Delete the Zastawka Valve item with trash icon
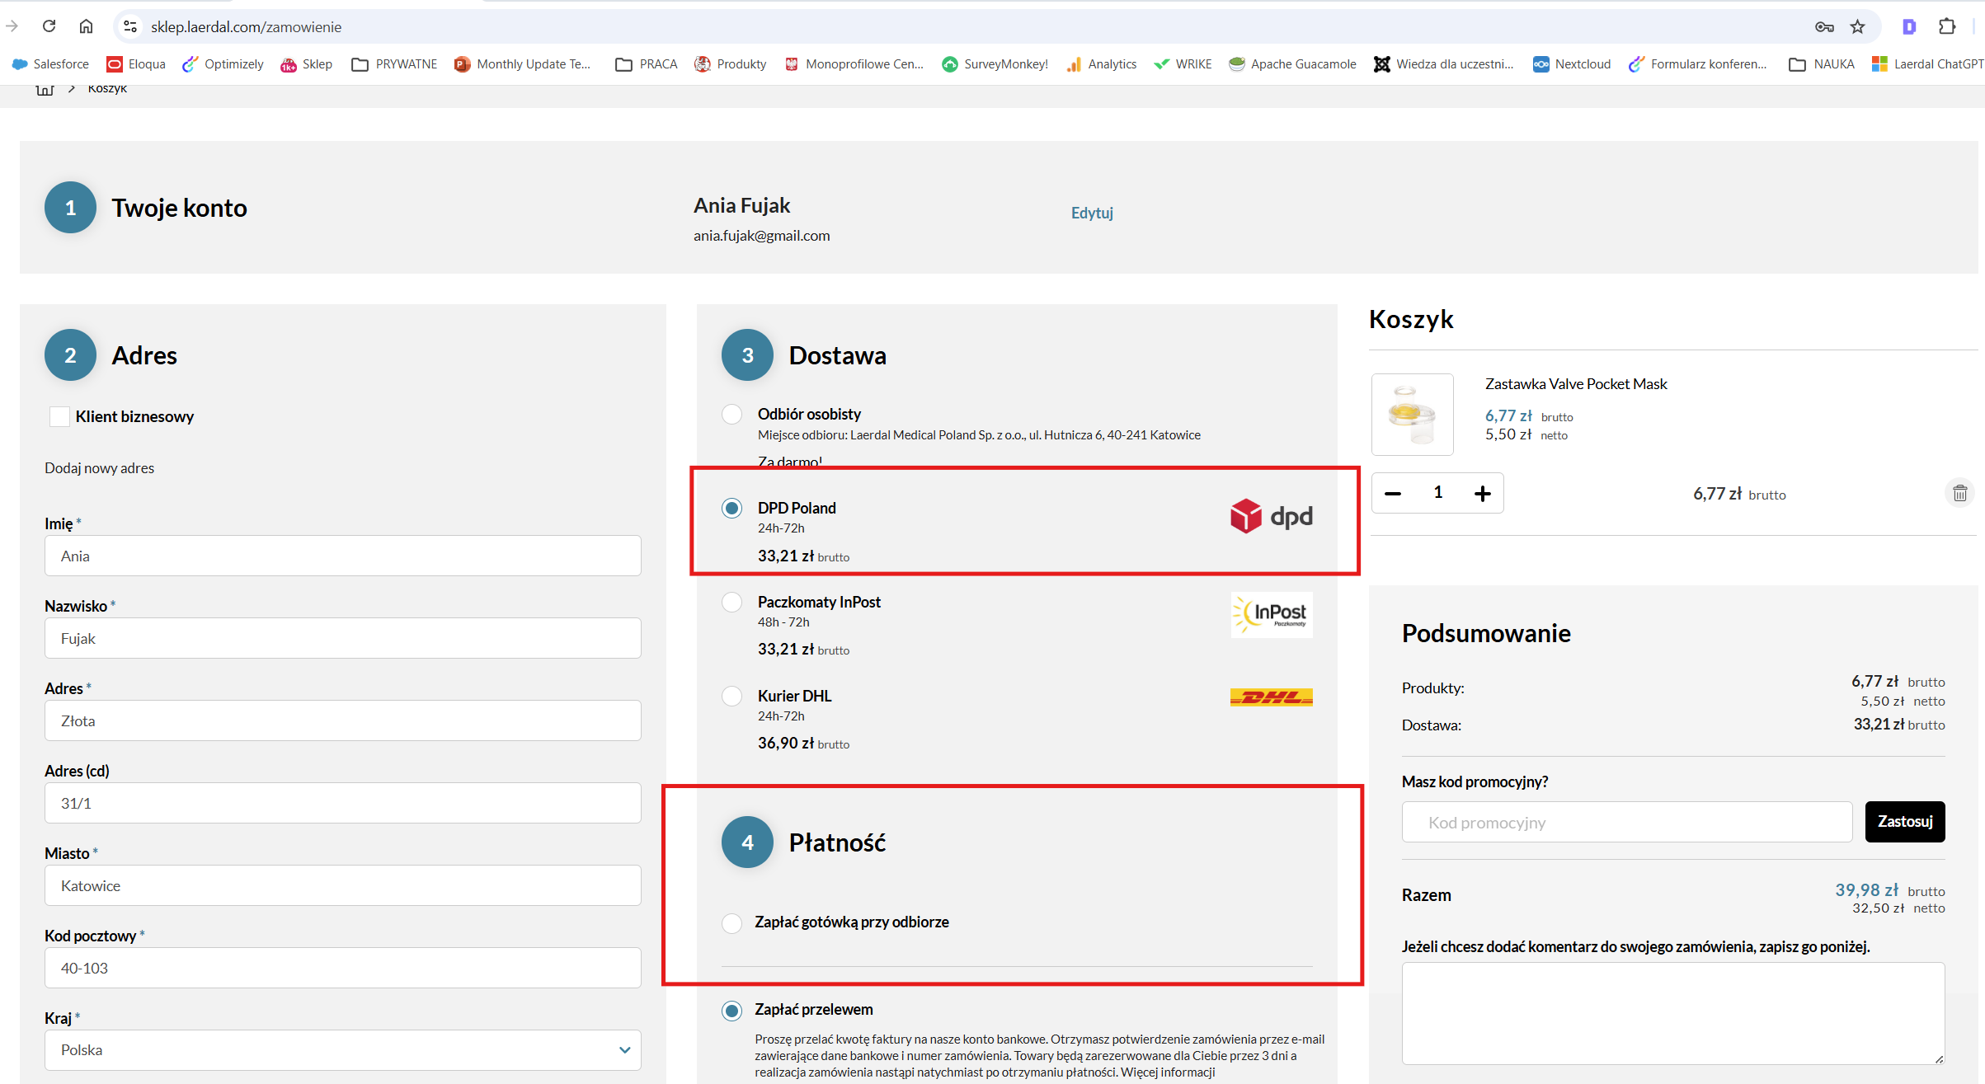 coord(1959,493)
